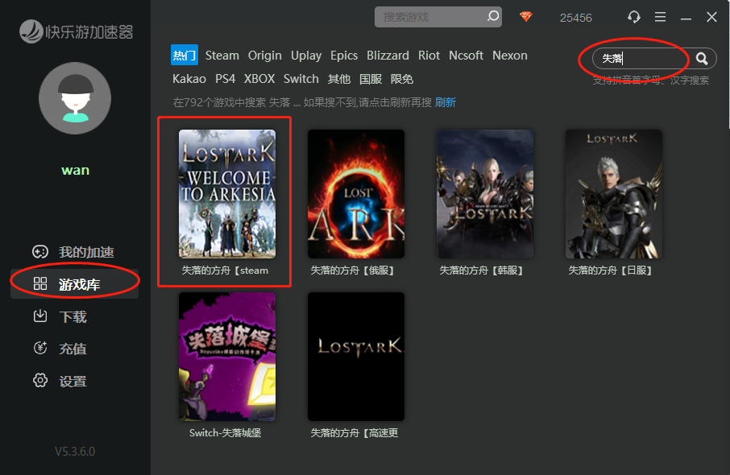Click the 快乐游加速器 logo

[77, 31]
